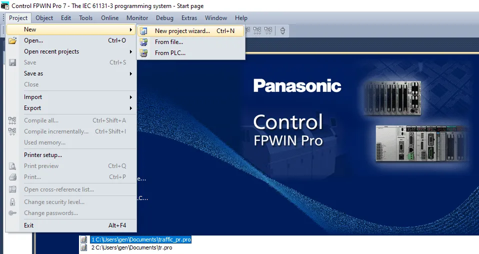Click the Compile incrementally icon in menu

coord(12,131)
